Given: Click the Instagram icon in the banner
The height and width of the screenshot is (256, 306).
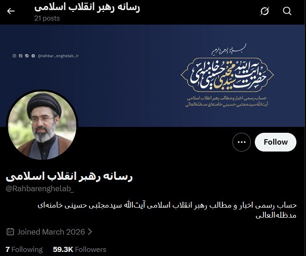Looking at the screenshot, I should (14, 56).
